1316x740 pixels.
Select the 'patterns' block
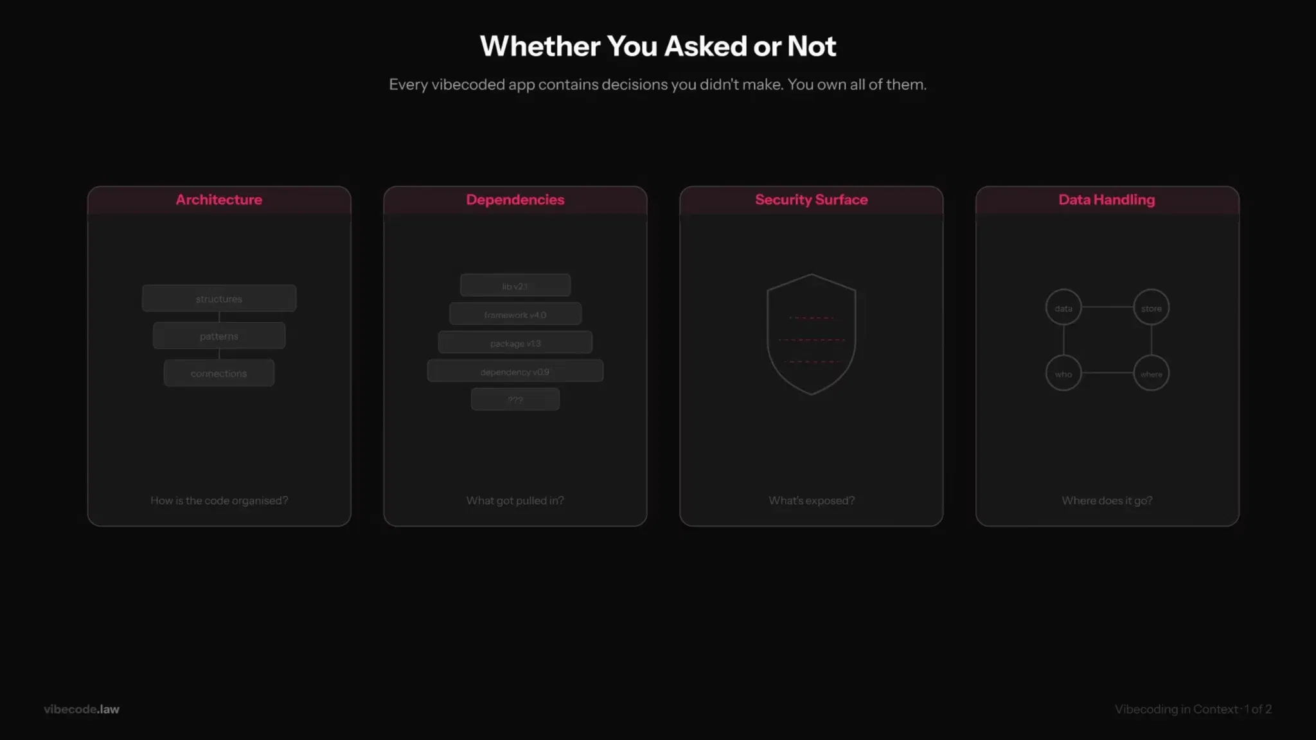pyautogui.click(x=219, y=336)
